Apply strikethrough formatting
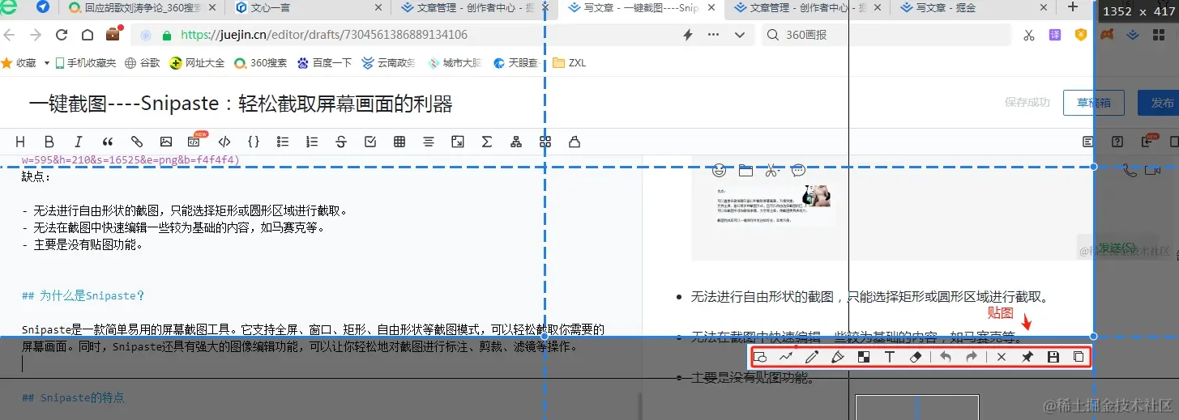The image size is (1179, 420). coord(341,142)
